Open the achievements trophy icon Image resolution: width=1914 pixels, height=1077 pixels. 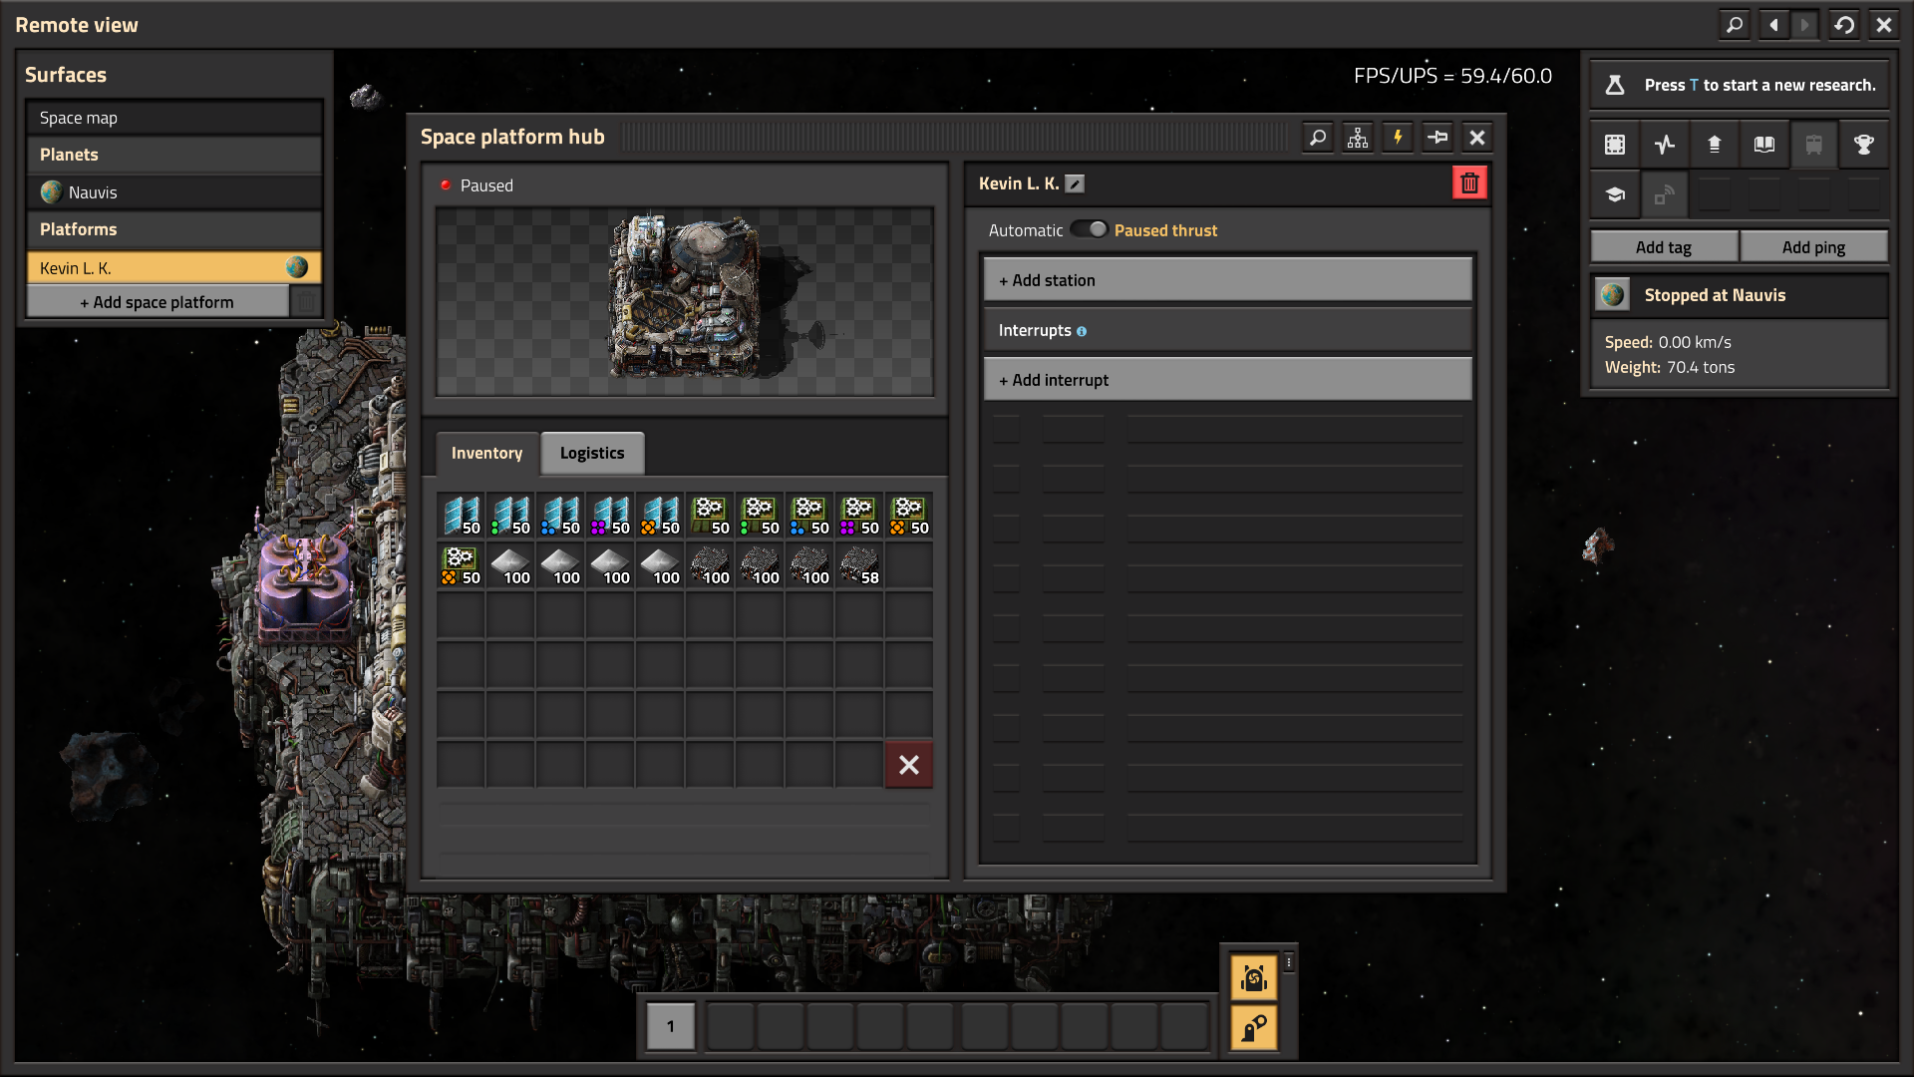pyautogui.click(x=1863, y=145)
